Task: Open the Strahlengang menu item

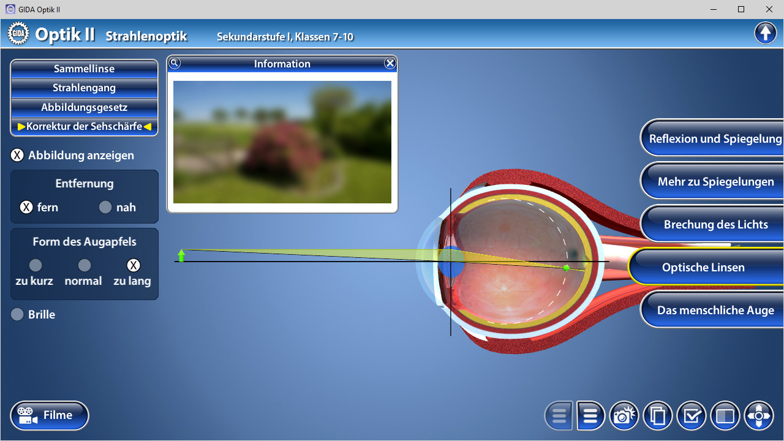Action: (x=84, y=88)
